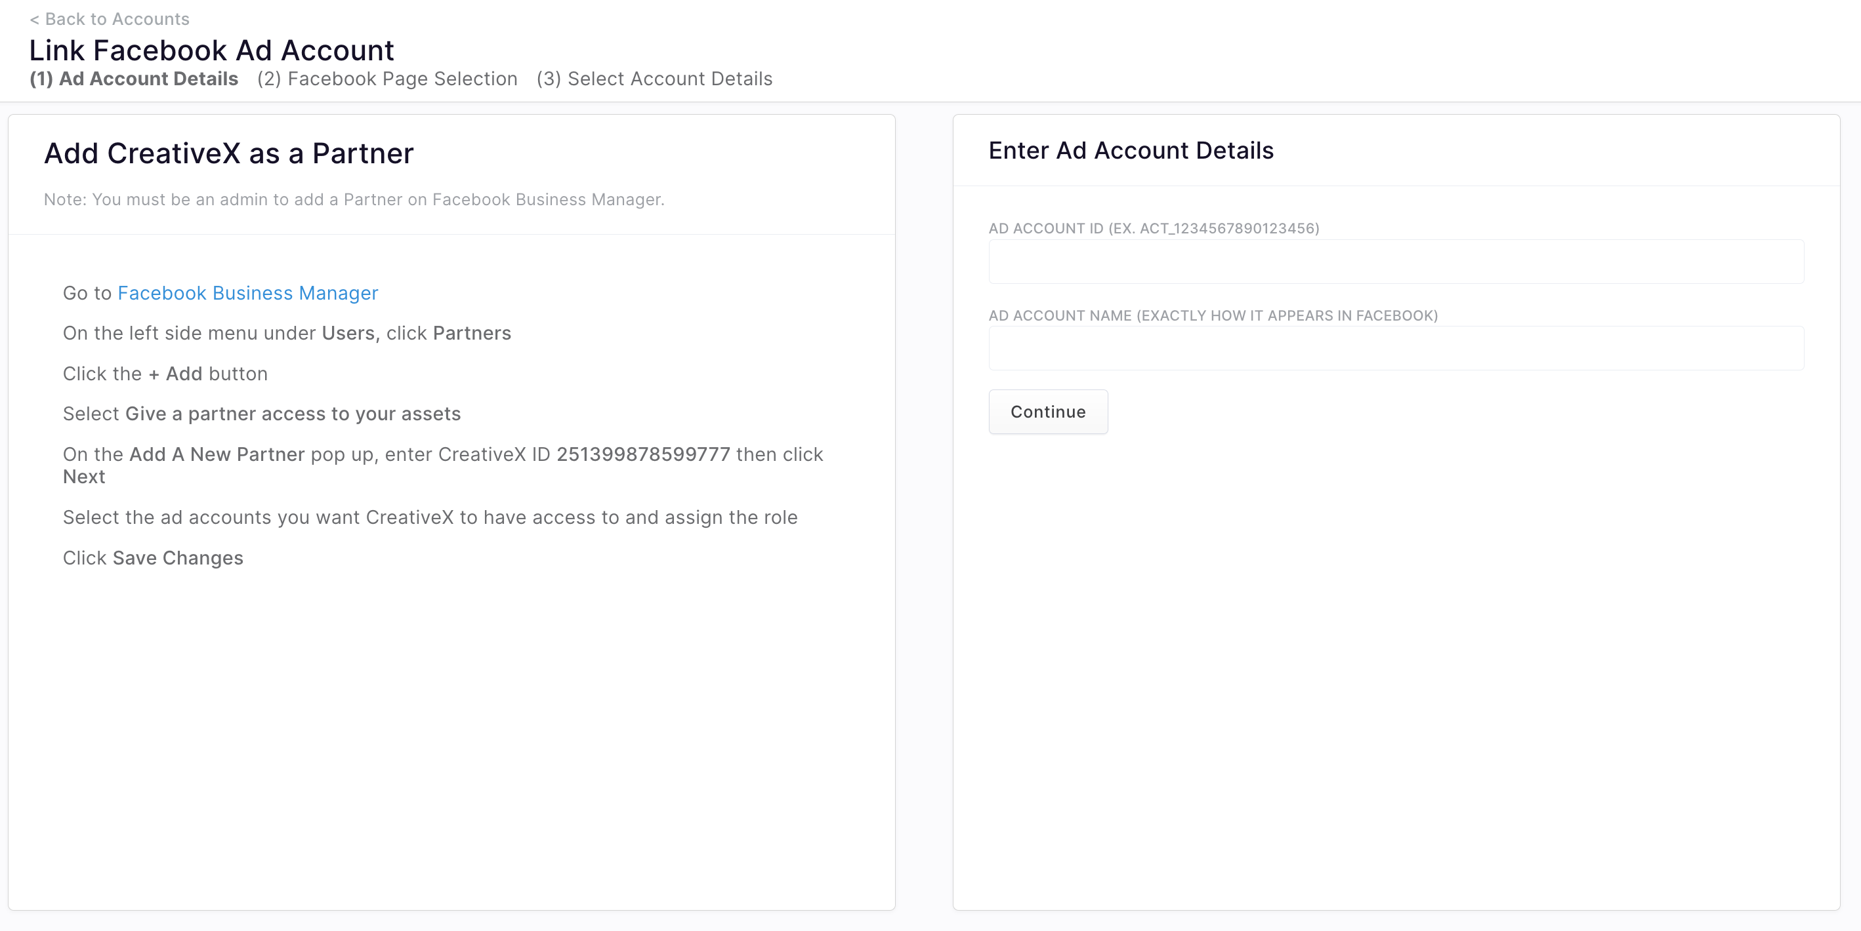Click the + Add button instruction line
This screenshot has width=1861, height=931.
point(165,373)
